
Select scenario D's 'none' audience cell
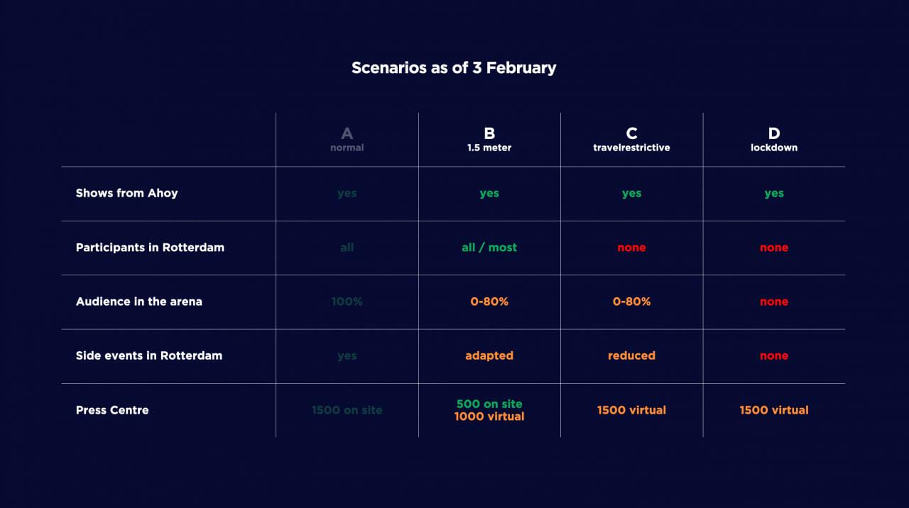point(774,302)
